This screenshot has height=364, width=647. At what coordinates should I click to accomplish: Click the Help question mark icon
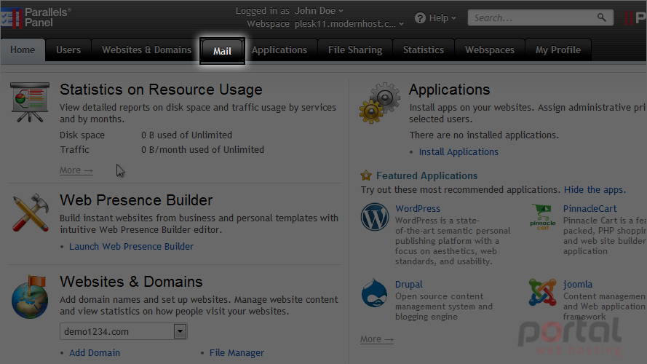[420, 18]
